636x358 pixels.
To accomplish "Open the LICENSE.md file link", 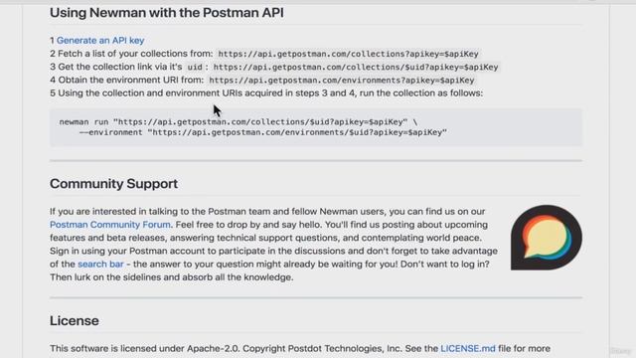I will [x=468, y=348].
